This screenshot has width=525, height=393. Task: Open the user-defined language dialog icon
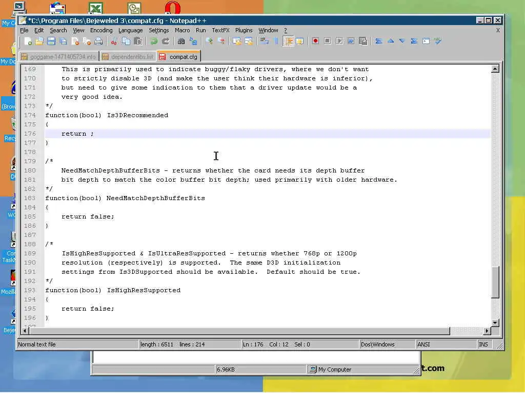[x=299, y=41]
